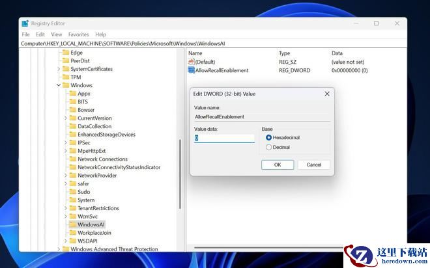Image resolution: width=430 pixels, height=268 pixels.
Task: Select the Decimal base option
Action: click(268, 148)
